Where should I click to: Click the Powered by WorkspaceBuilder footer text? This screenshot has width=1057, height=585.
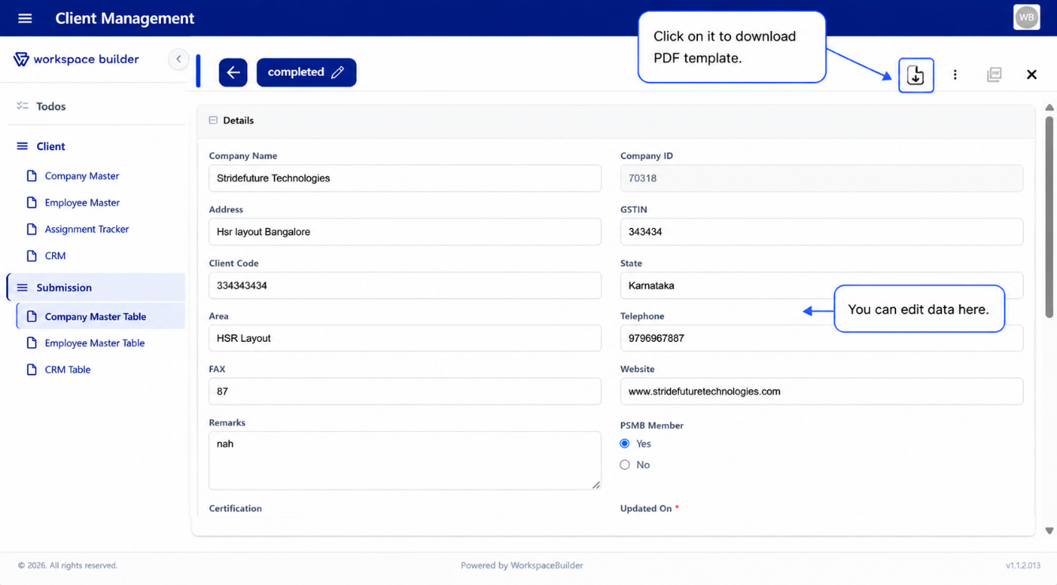[x=522, y=565]
